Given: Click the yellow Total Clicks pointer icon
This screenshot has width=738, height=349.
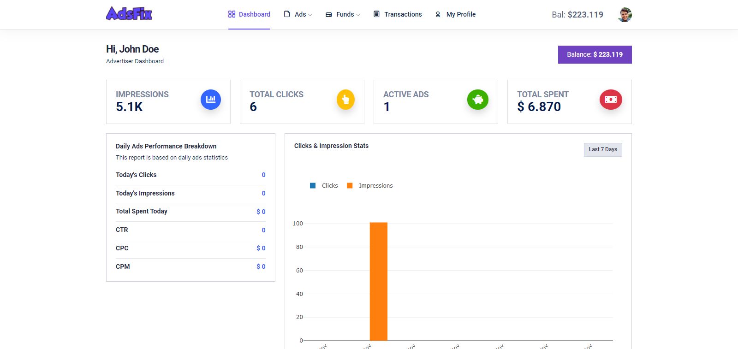Looking at the screenshot, I should 345,100.
